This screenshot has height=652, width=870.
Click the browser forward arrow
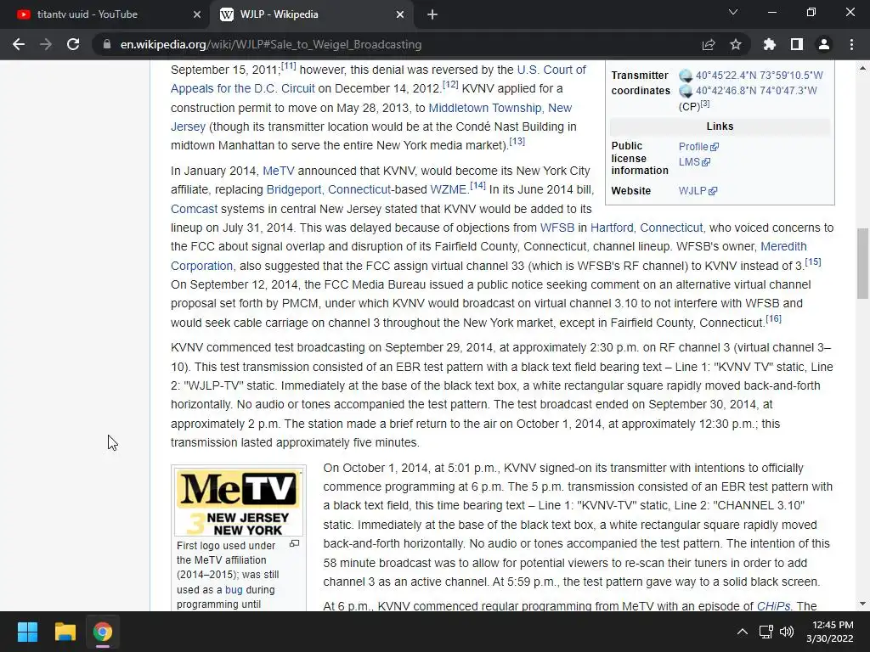[x=46, y=44]
